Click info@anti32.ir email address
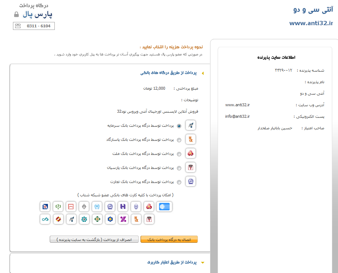The image size is (338, 273). click(237, 116)
